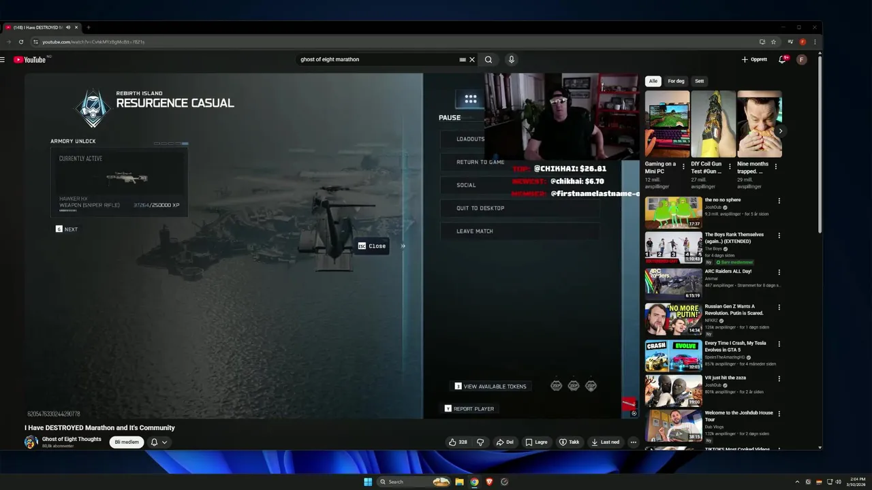Save video with the Lagre button
This screenshot has width=872, height=490.
536,442
